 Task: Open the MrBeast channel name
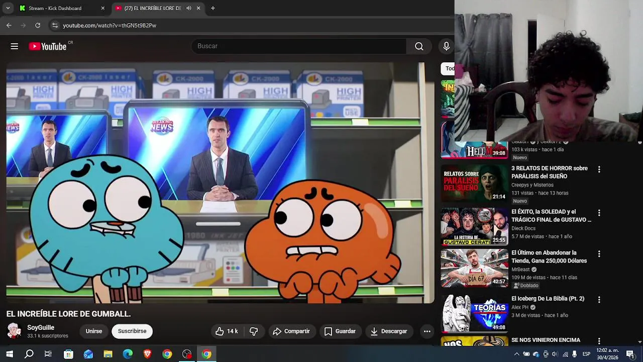point(520,269)
